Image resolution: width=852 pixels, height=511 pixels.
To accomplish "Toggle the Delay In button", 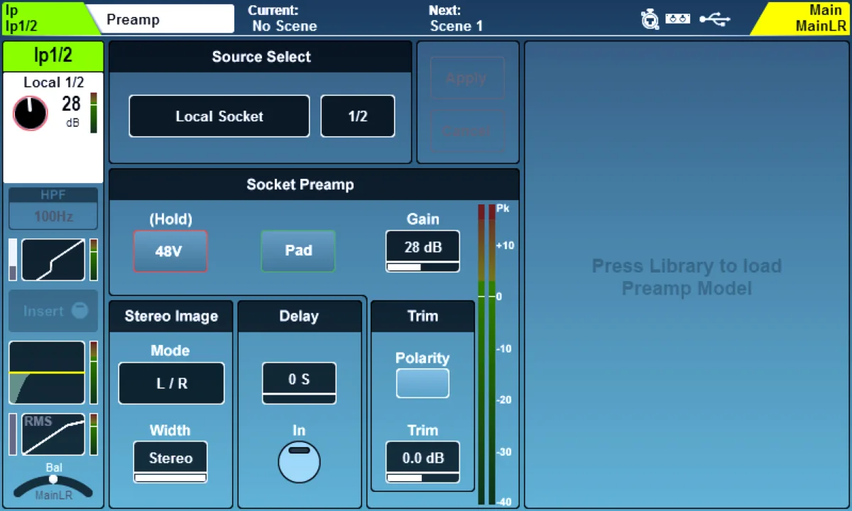I will coord(299,462).
